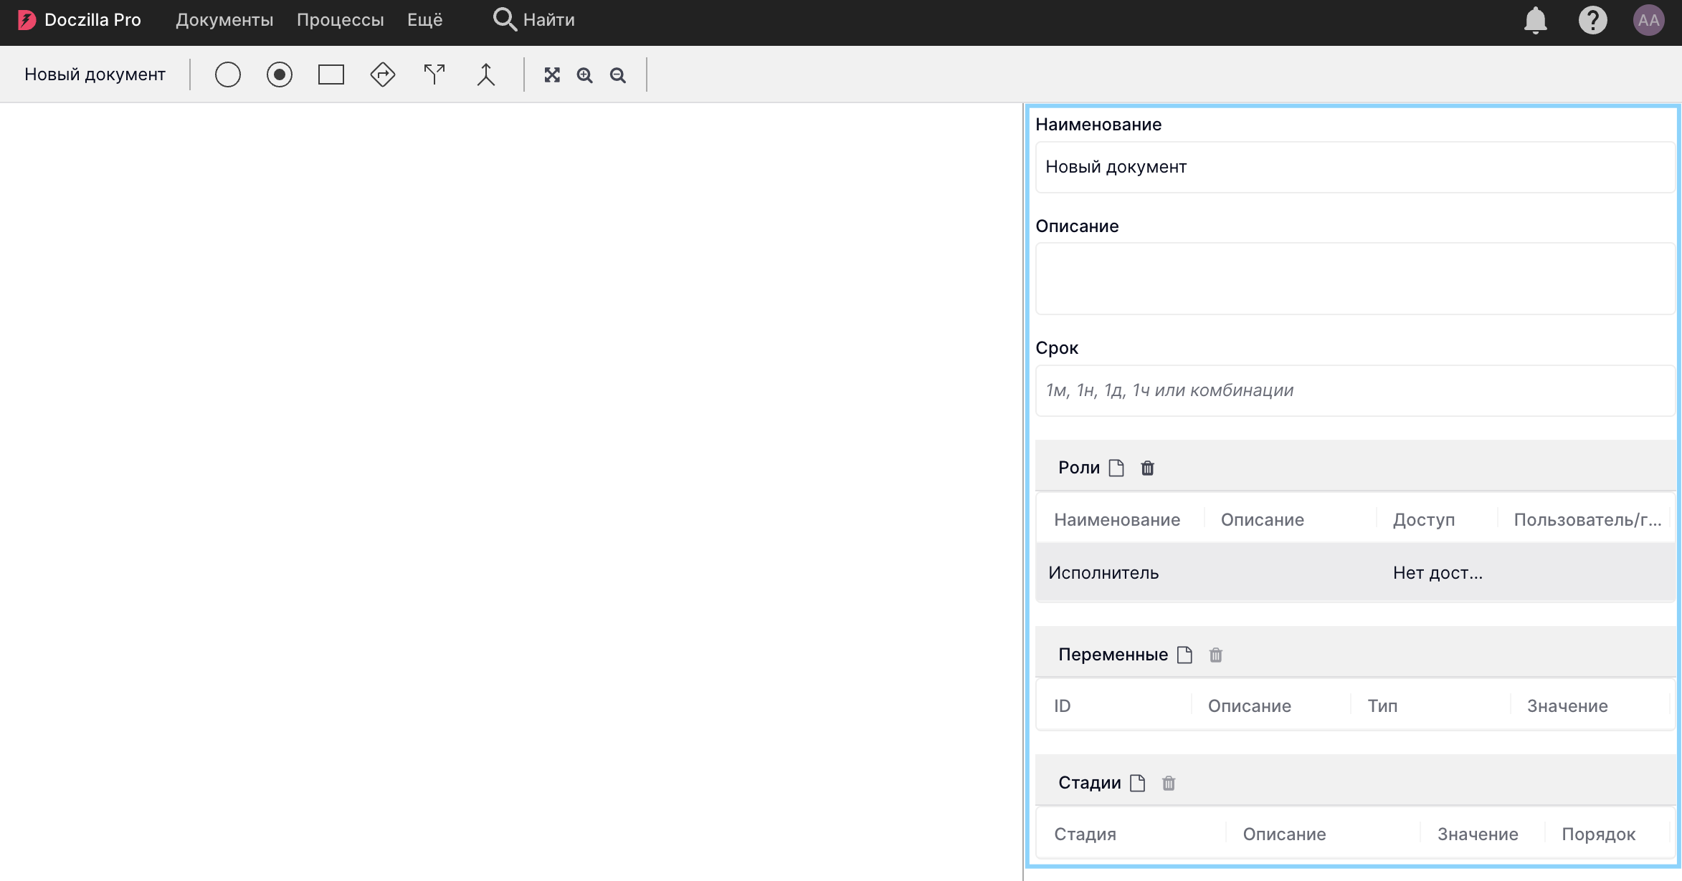Select the diamond gateway tool
The width and height of the screenshot is (1682, 881).
pyautogui.click(x=383, y=74)
